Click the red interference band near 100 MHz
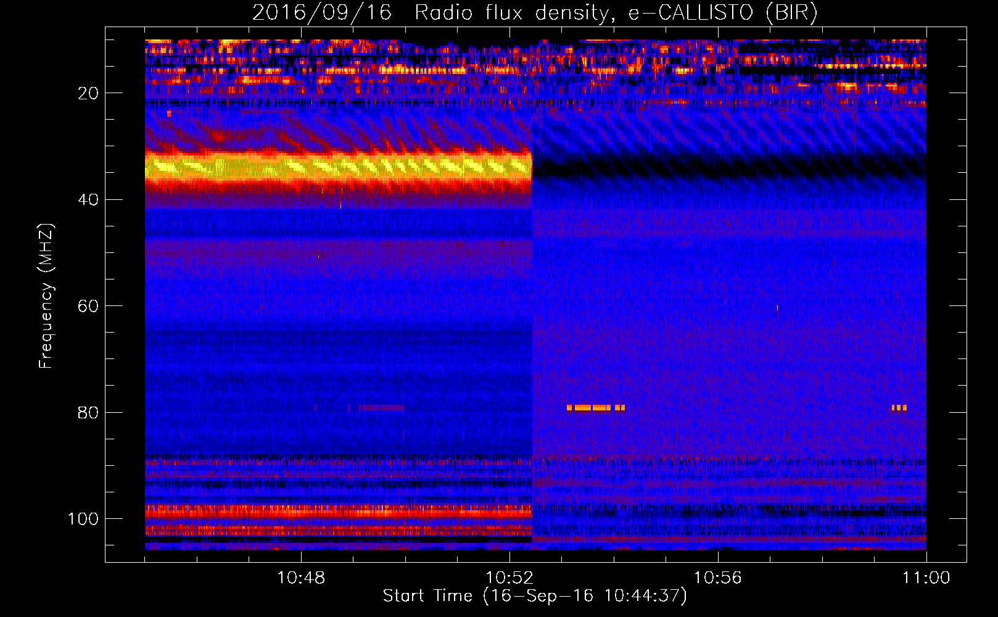This screenshot has height=617, width=998. [x=338, y=511]
